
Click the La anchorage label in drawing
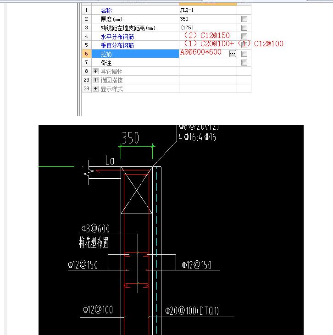click(x=110, y=160)
